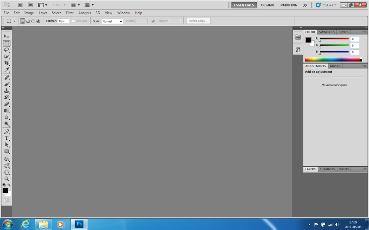This screenshot has height=230, width=369.
Task: Enable the Anti-alias checkbox
Action: point(73,21)
